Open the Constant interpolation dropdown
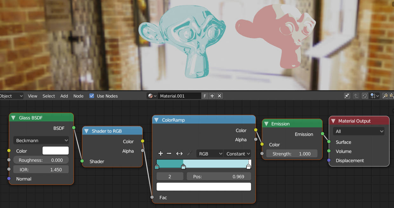 (x=237, y=154)
